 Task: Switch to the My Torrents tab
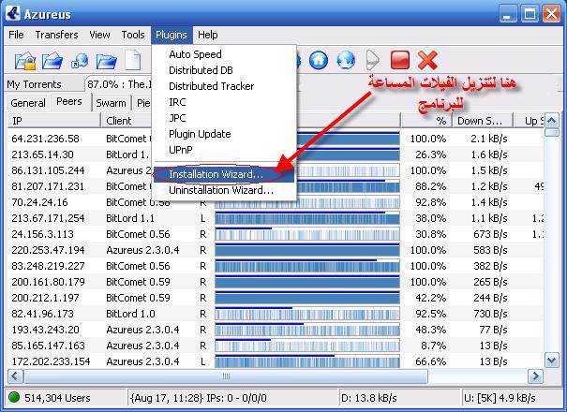pyautogui.click(x=35, y=84)
